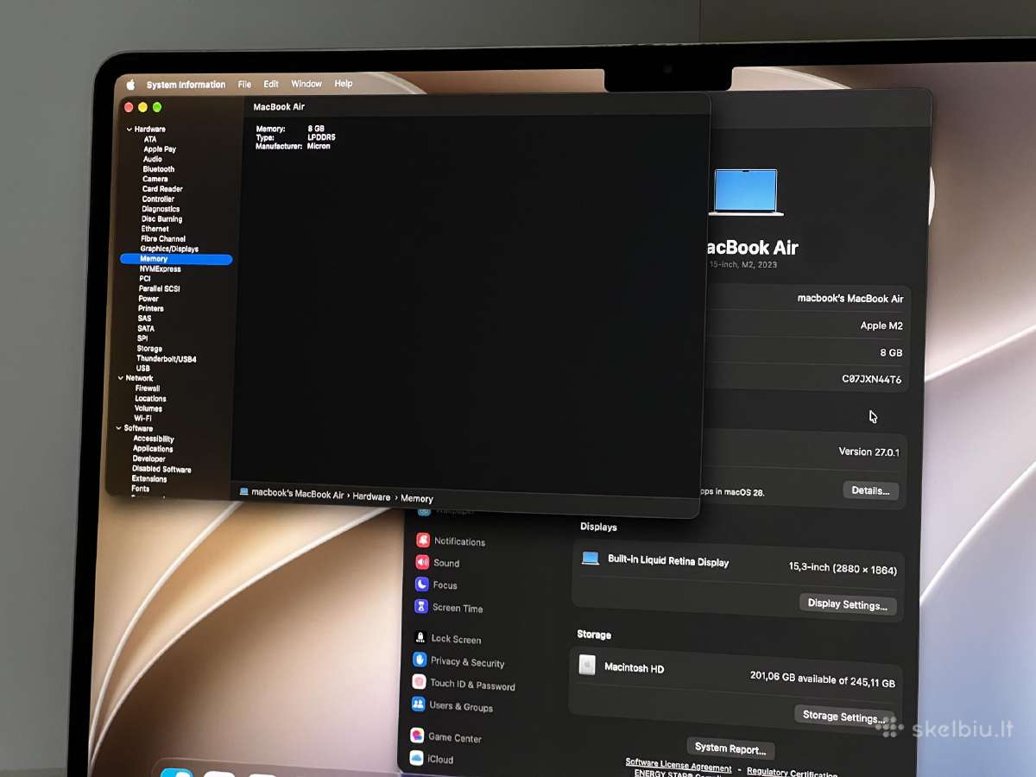Click the MacBook Air picture in About

click(x=746, y=192)
